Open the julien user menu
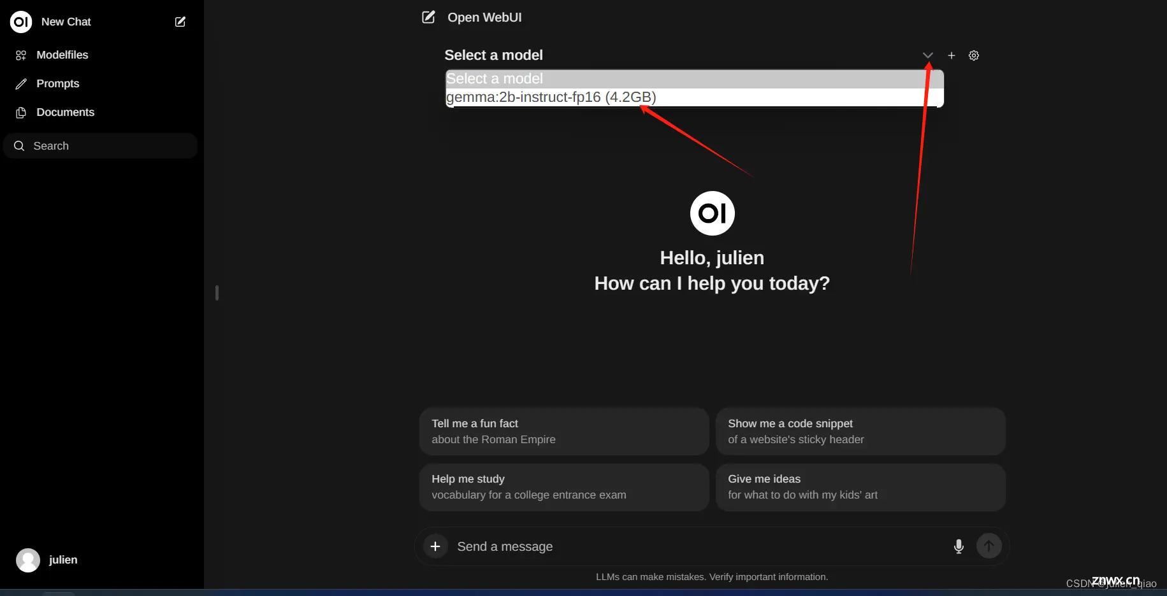This screenshot has width=1167, height=596. [101, 560]
